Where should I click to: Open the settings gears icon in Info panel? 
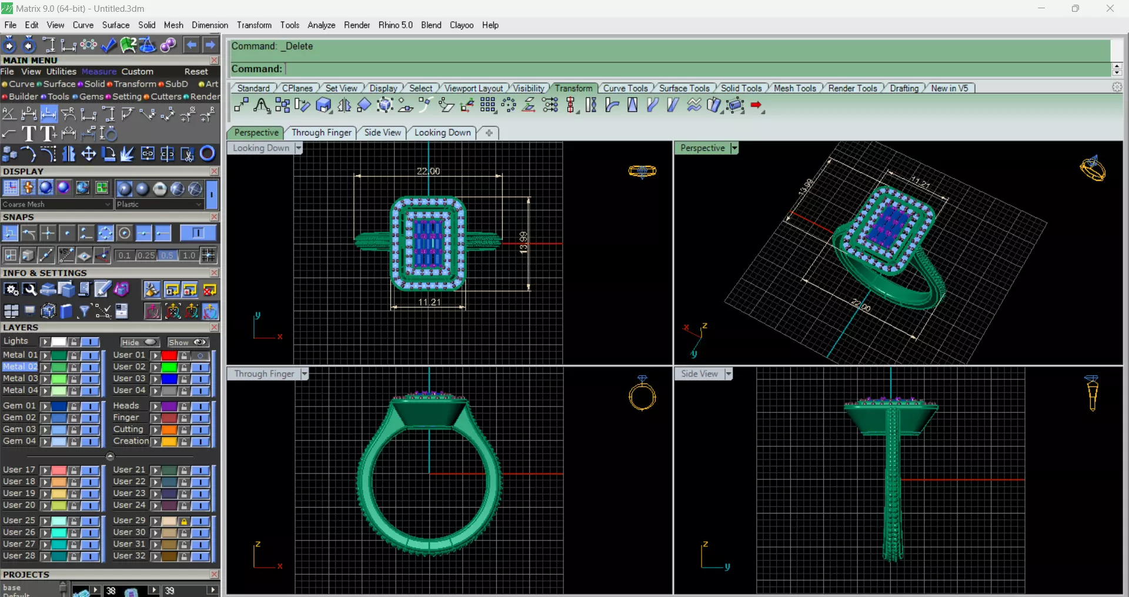(11, 289)
